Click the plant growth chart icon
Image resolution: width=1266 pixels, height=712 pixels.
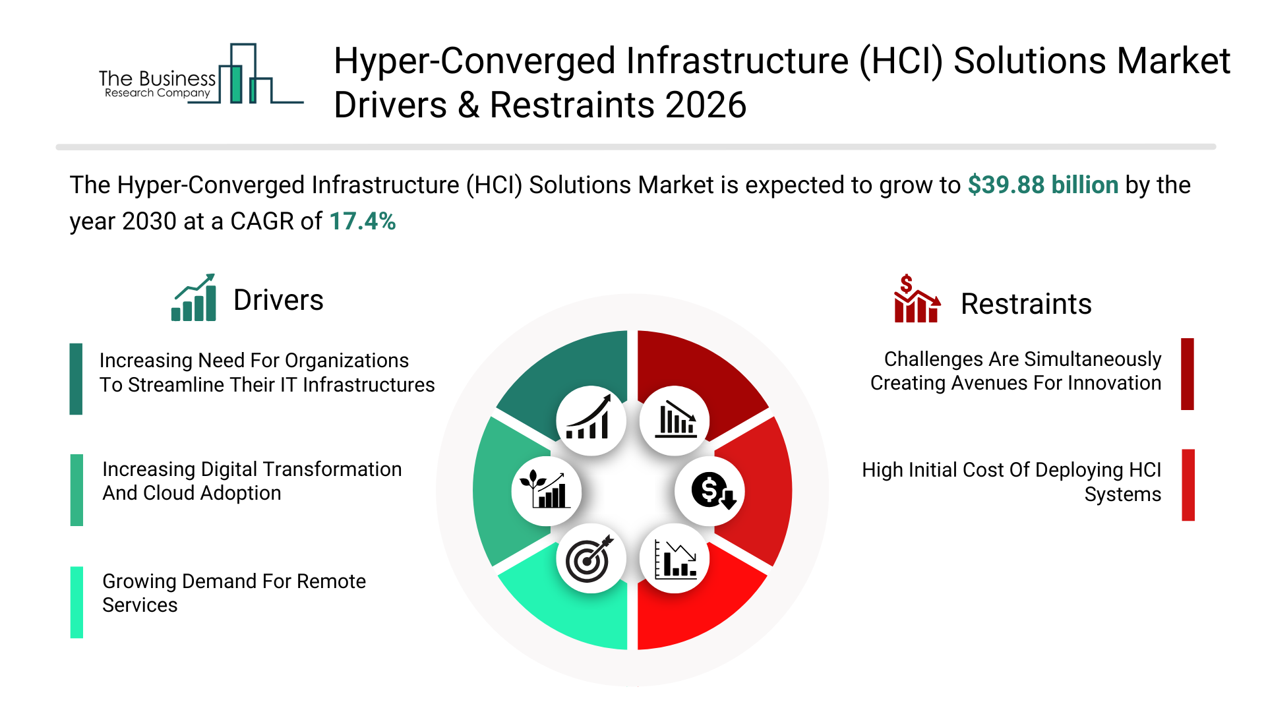546,491
